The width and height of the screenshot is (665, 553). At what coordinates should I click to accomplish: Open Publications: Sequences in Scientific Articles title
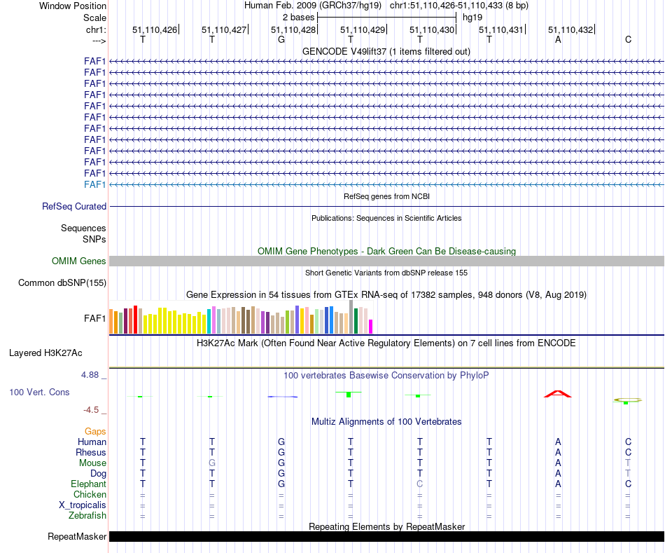pos(386,218)
